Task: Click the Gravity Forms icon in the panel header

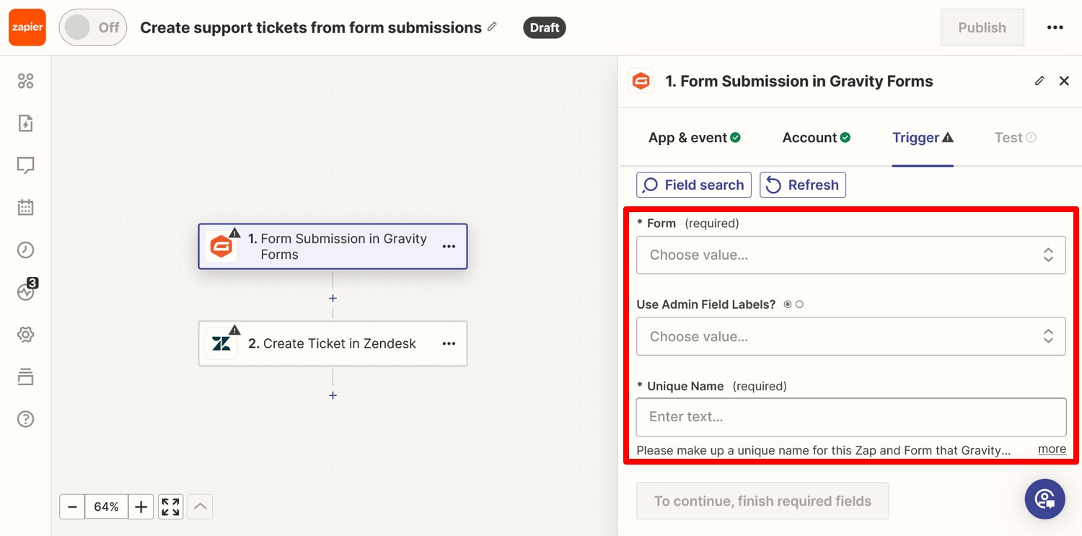Action: [641, 81]
